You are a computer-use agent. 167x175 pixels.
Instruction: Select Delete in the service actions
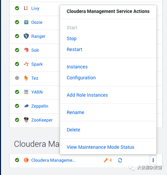[73, 130]
